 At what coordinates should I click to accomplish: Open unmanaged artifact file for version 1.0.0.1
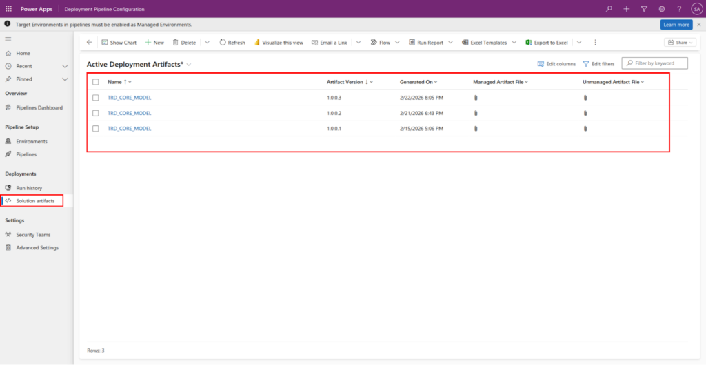585,129
